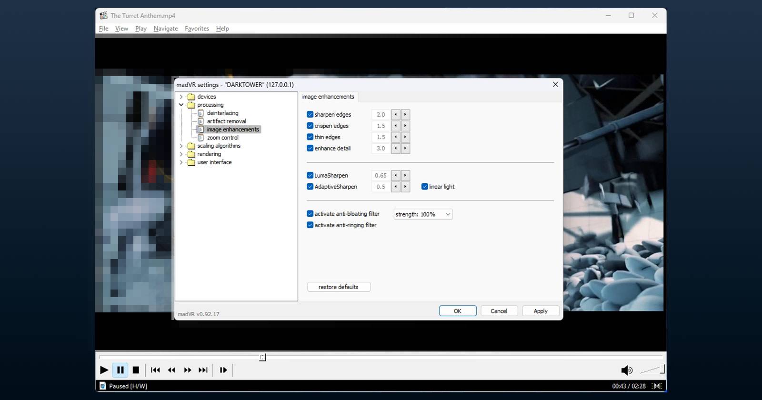
Task: Open the Favorites menu
Action: click(197, 29)
